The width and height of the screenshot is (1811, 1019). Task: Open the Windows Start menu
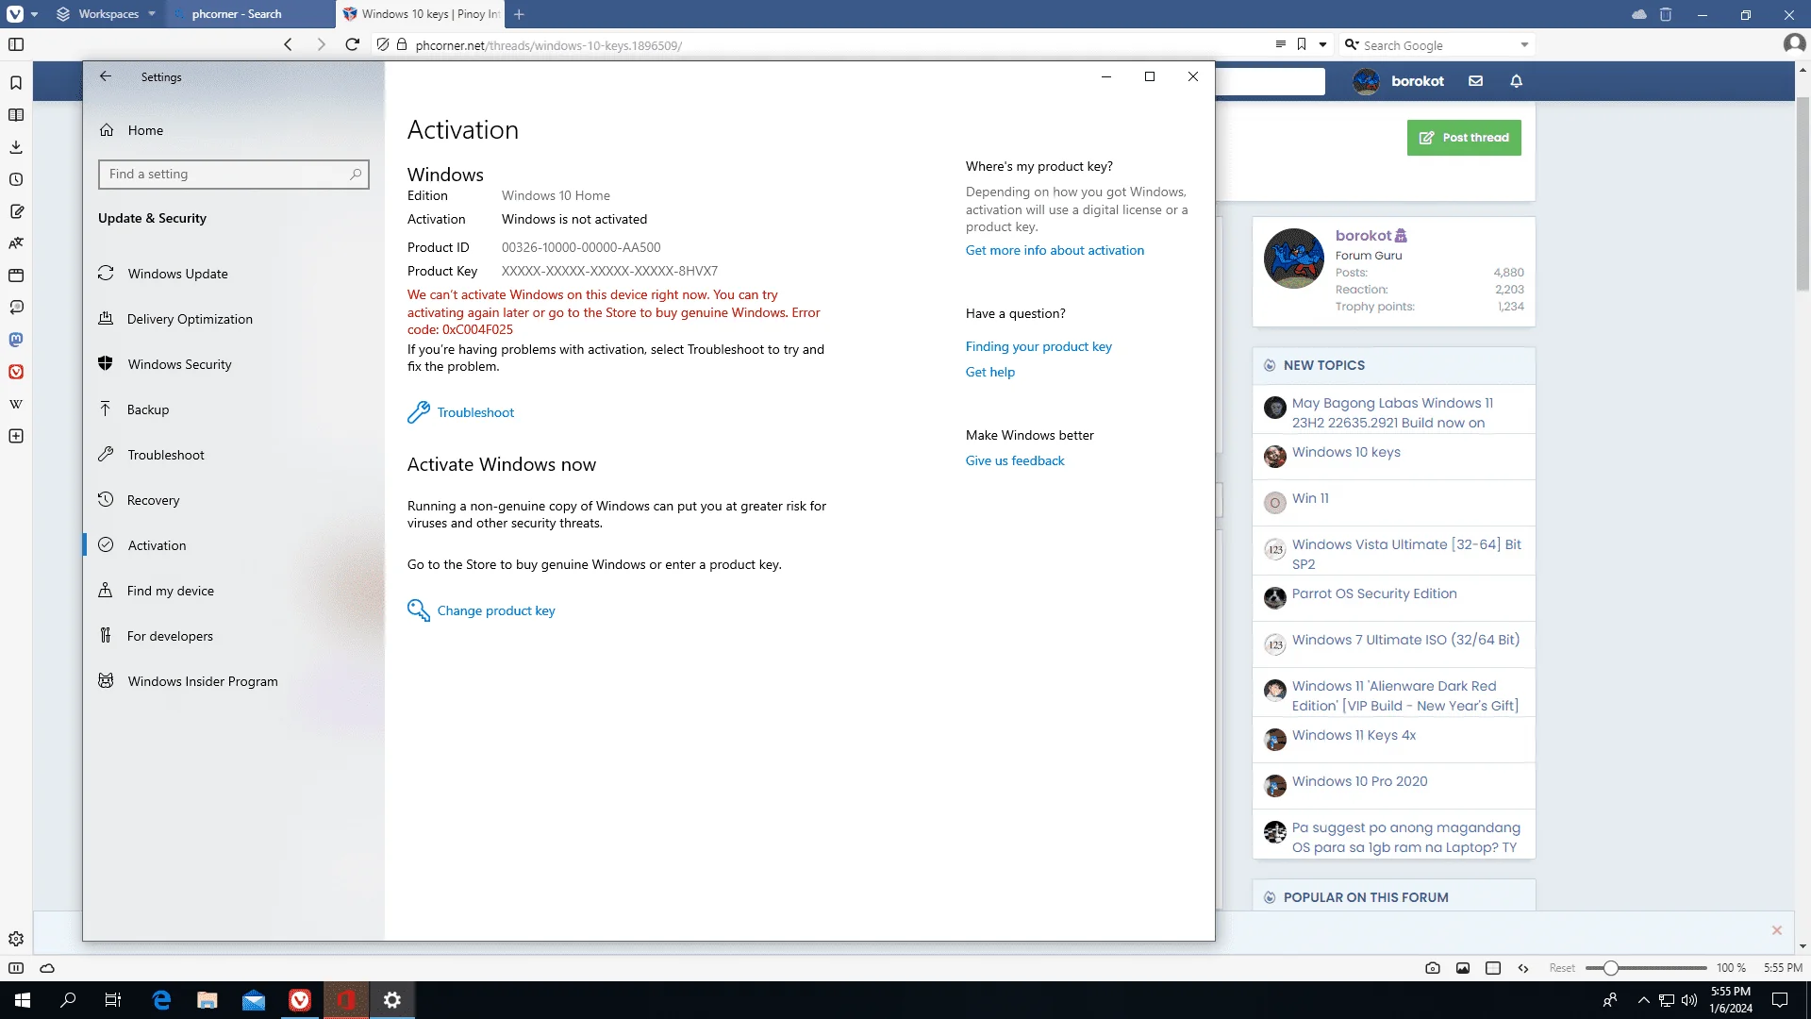[23, 1000]
